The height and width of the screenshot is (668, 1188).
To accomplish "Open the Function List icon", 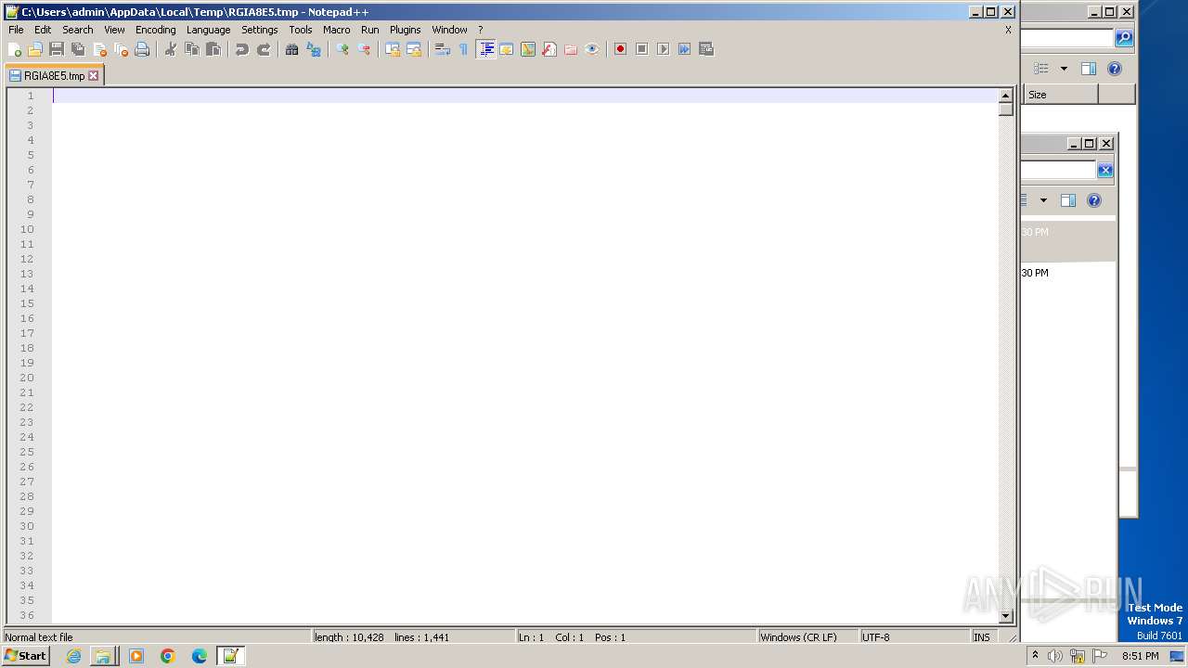I will point(549,49).
